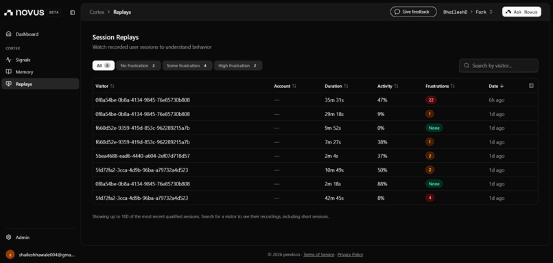Click the 88% activity value
The height and width of the screenshot is (263, 553).
click(382, 184)
